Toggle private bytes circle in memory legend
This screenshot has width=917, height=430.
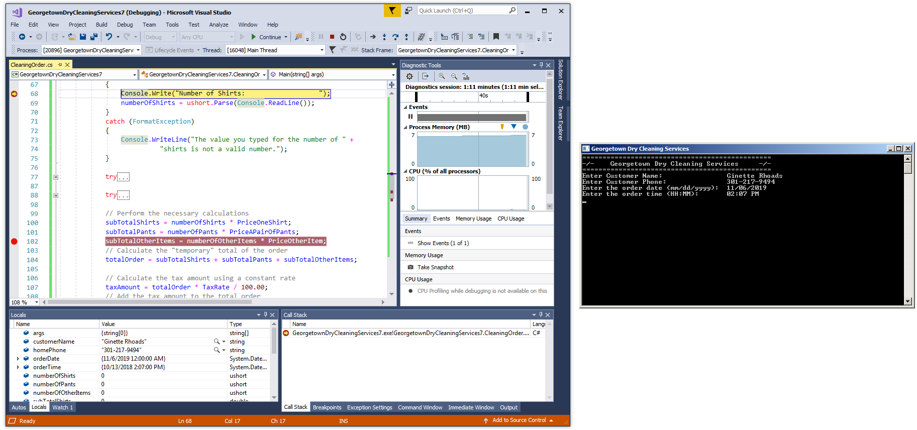pyautogui.click(x=525, y=127)
